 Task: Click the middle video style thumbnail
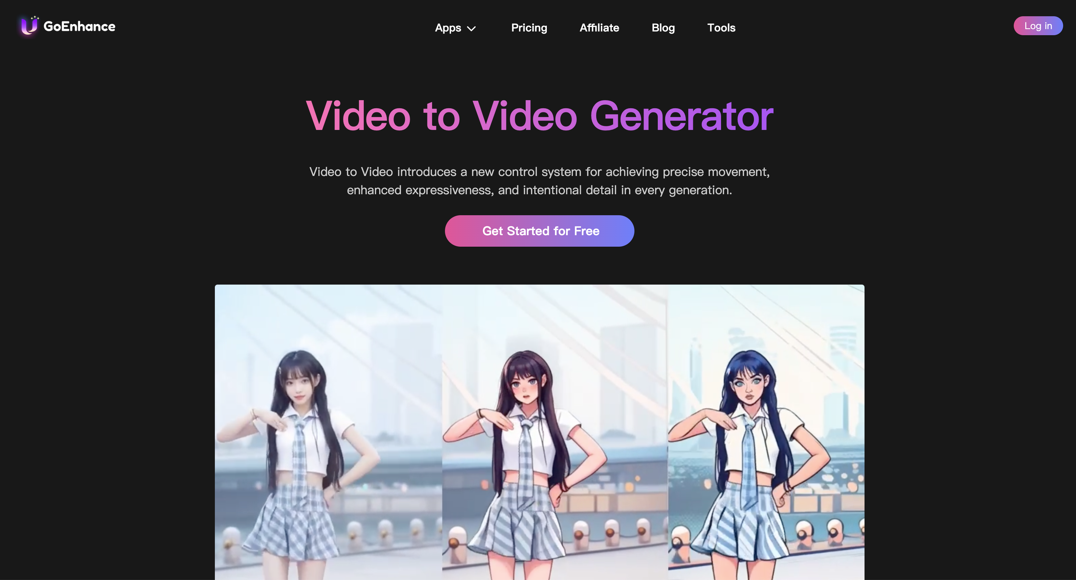click(x=540, y=431)
